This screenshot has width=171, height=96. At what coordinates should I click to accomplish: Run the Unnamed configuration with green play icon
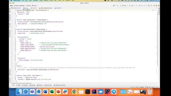coord(130,6)
